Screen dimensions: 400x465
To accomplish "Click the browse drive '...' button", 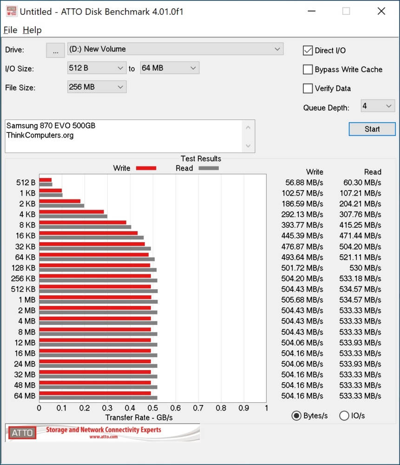I will pos(55,50).
